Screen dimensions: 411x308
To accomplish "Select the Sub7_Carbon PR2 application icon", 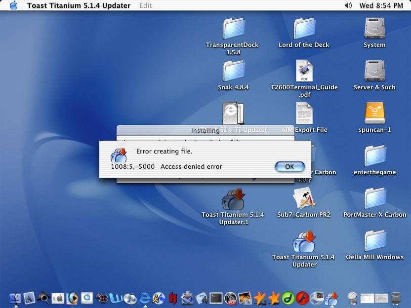I will click(304, 198).
